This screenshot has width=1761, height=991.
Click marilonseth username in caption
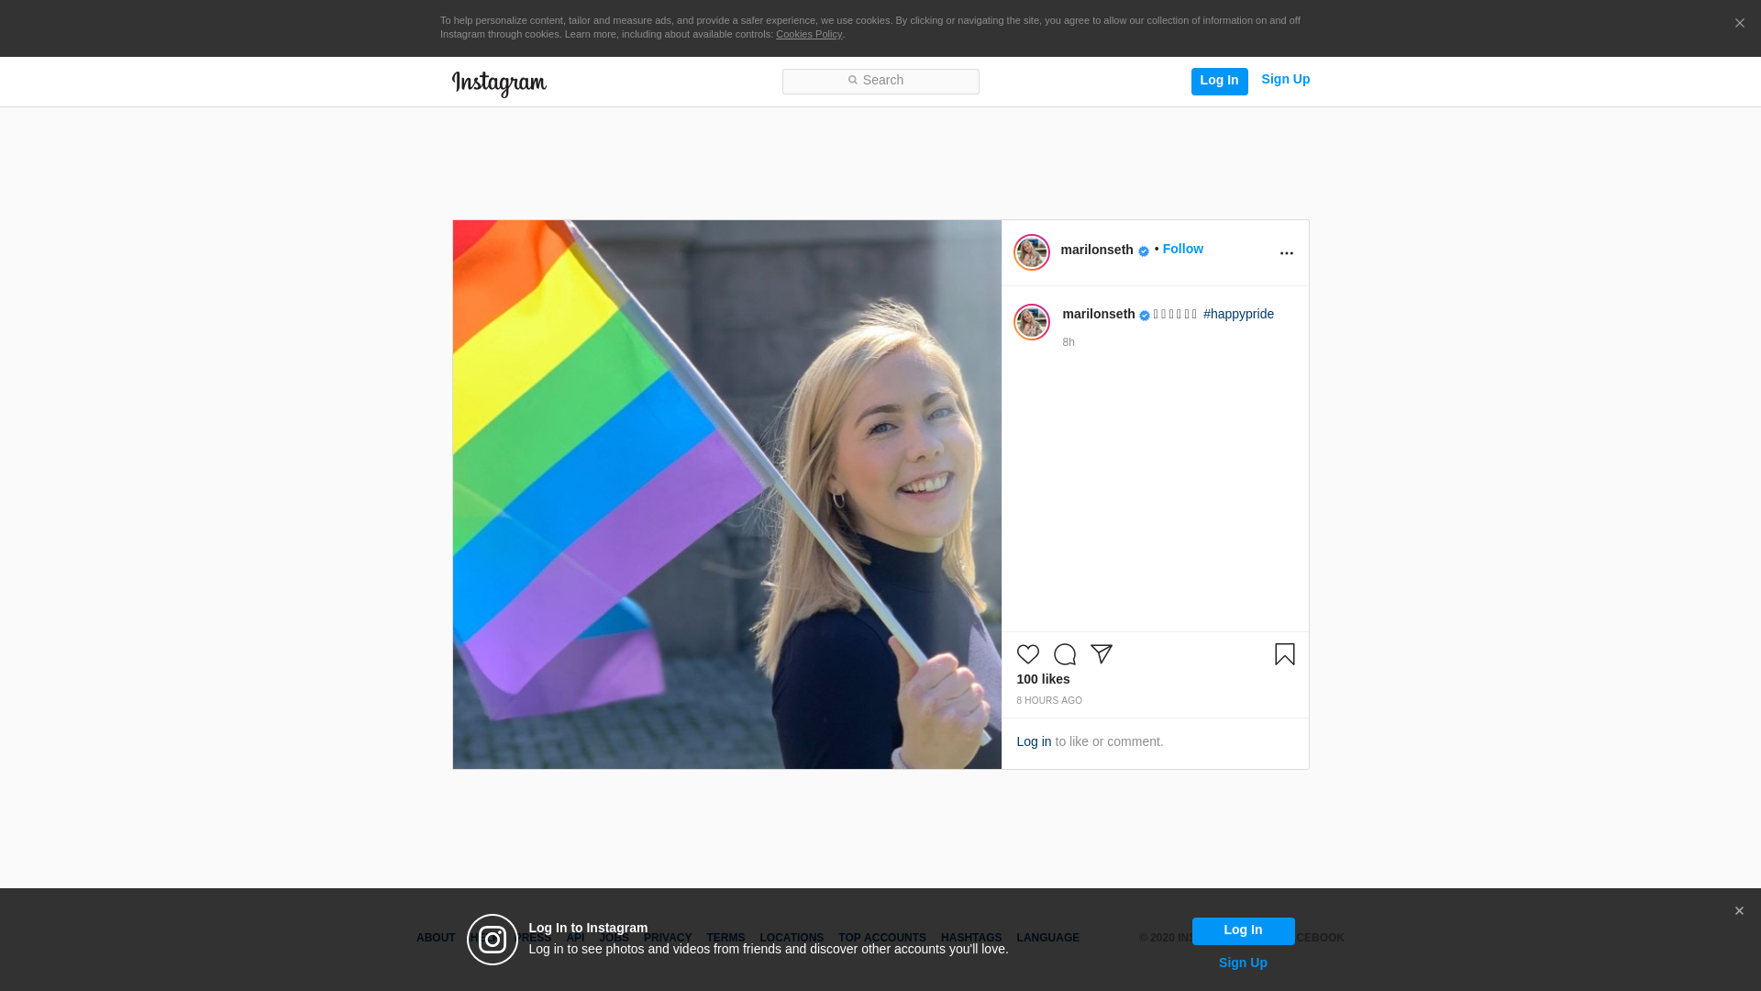click(1098, 314)
